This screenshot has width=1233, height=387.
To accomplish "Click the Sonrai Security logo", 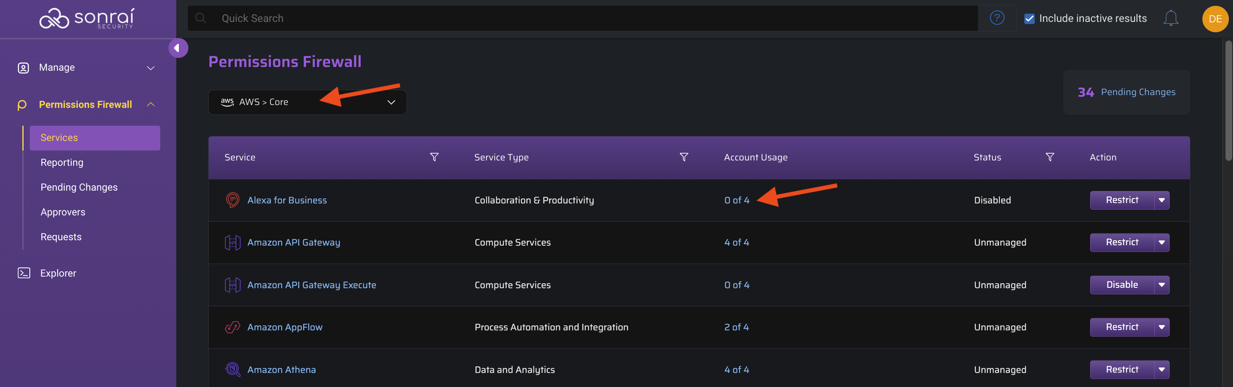I will (x=87, y=19).
